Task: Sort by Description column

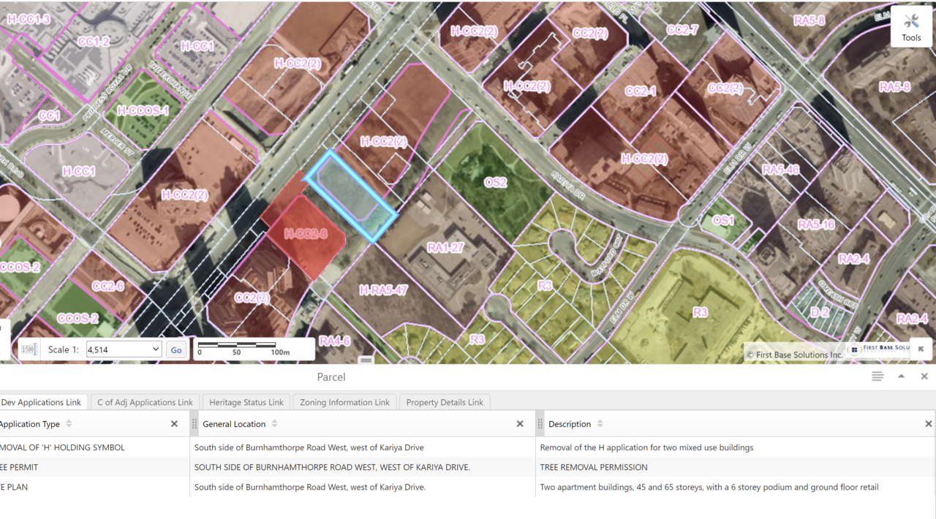Action: click(600, 424)
